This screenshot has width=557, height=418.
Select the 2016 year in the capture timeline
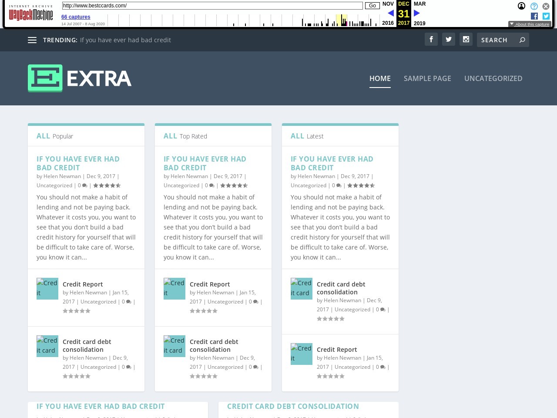(x=388, y=23)
